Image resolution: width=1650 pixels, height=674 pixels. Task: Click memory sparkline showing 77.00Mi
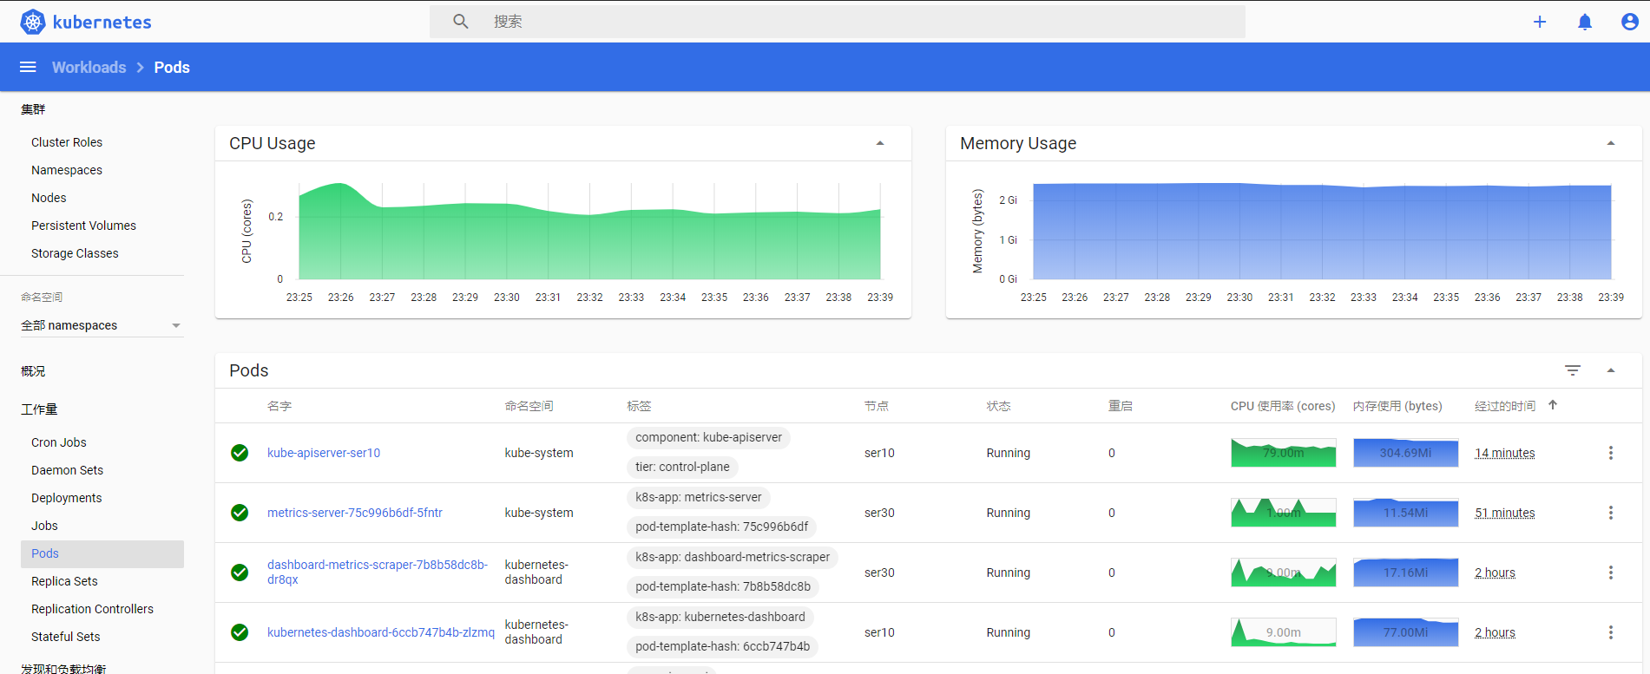(x=1405, y=632)
